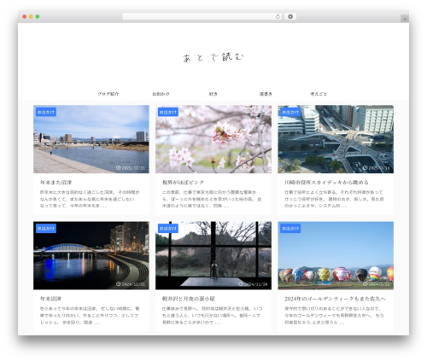Click お出かけ tag on 川崎市役所 card
The height and width of the screenshot is (361, 427).
coord(290,112)
